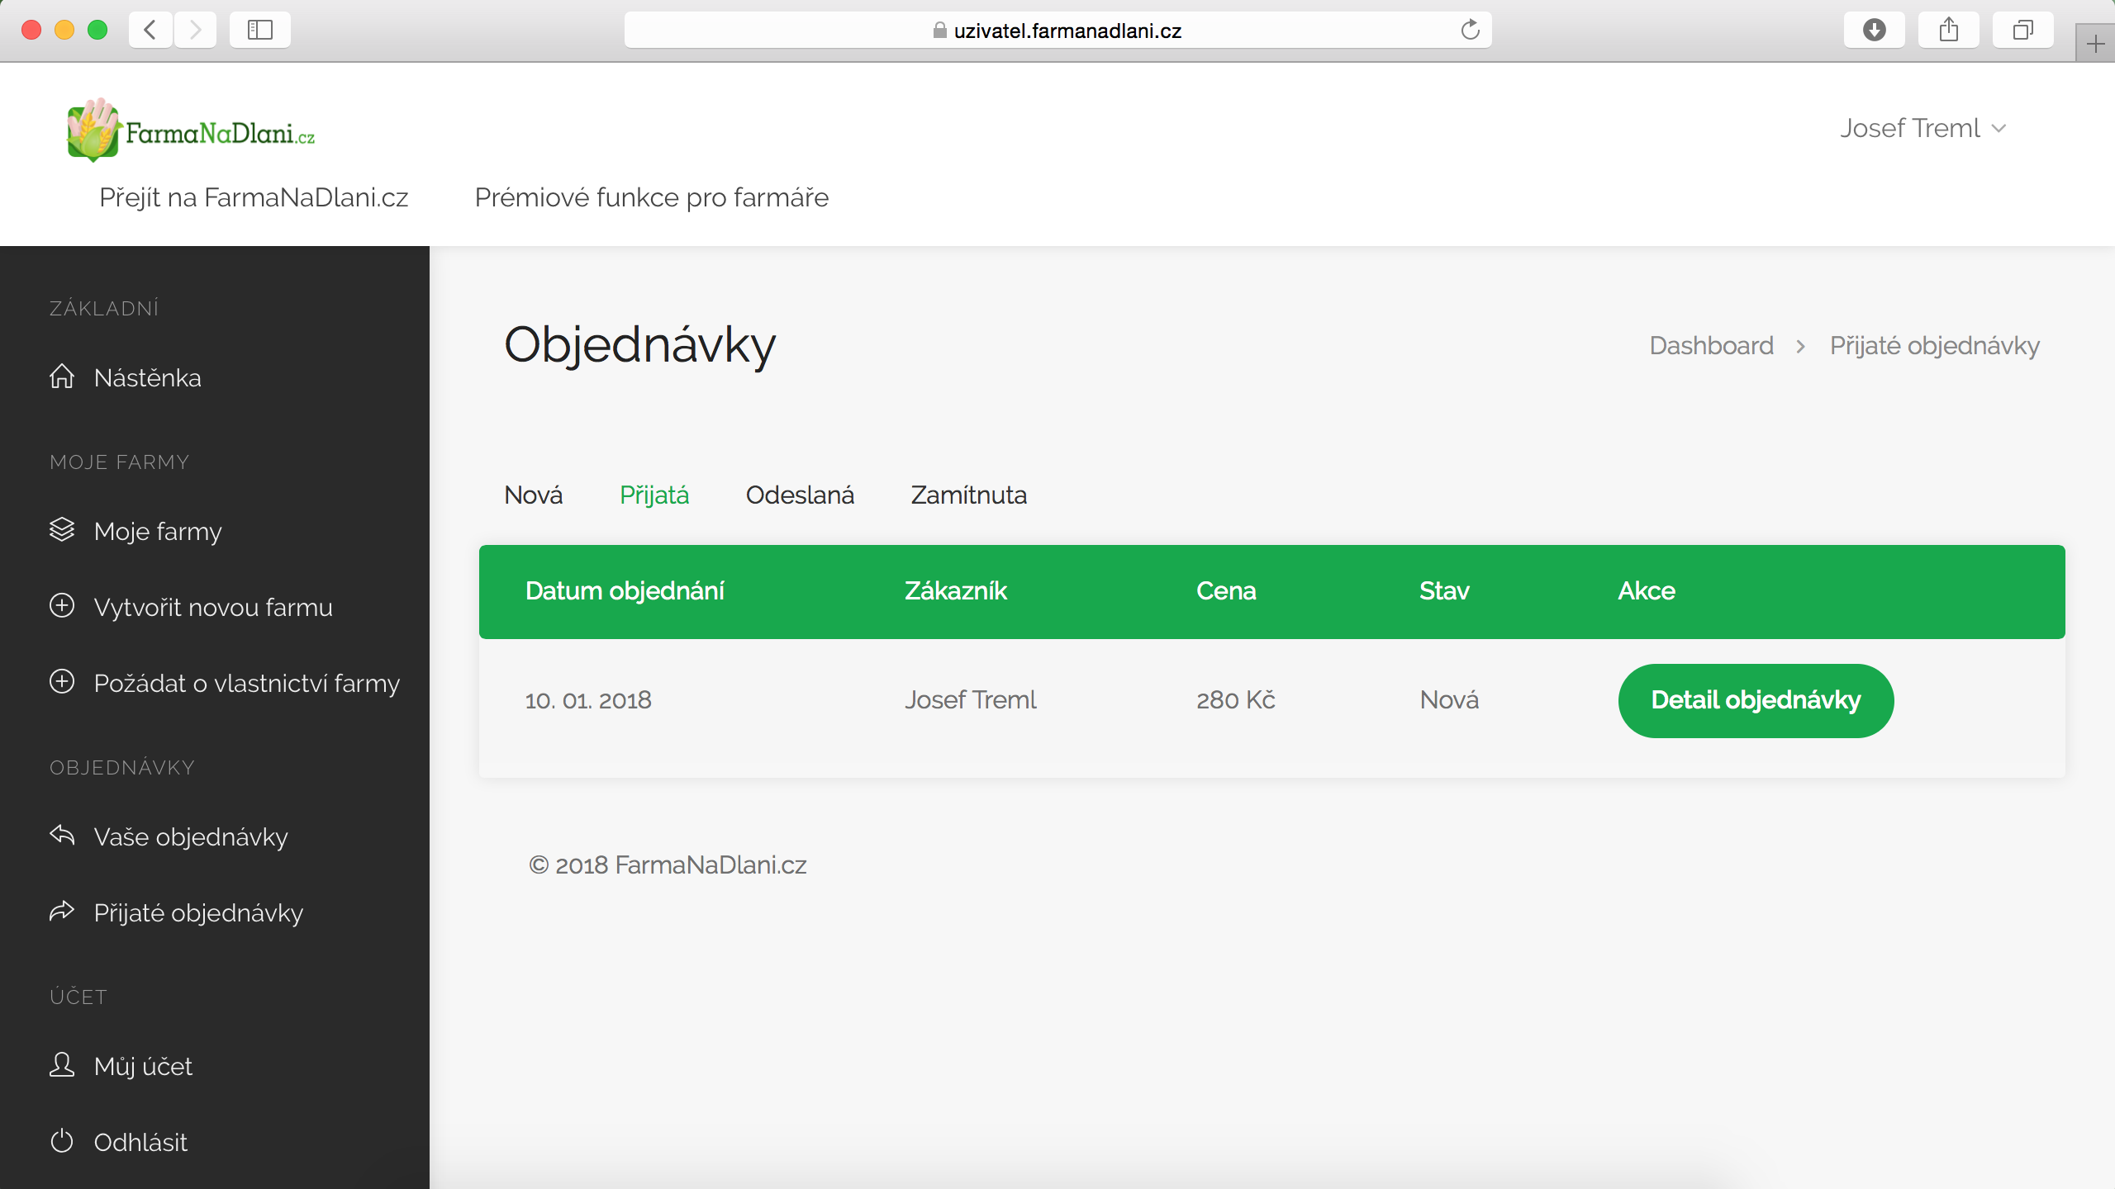The height and width of the screenshot is (1189, 2115).
Task: Click the browser address bar
Action: (1057, 31)
